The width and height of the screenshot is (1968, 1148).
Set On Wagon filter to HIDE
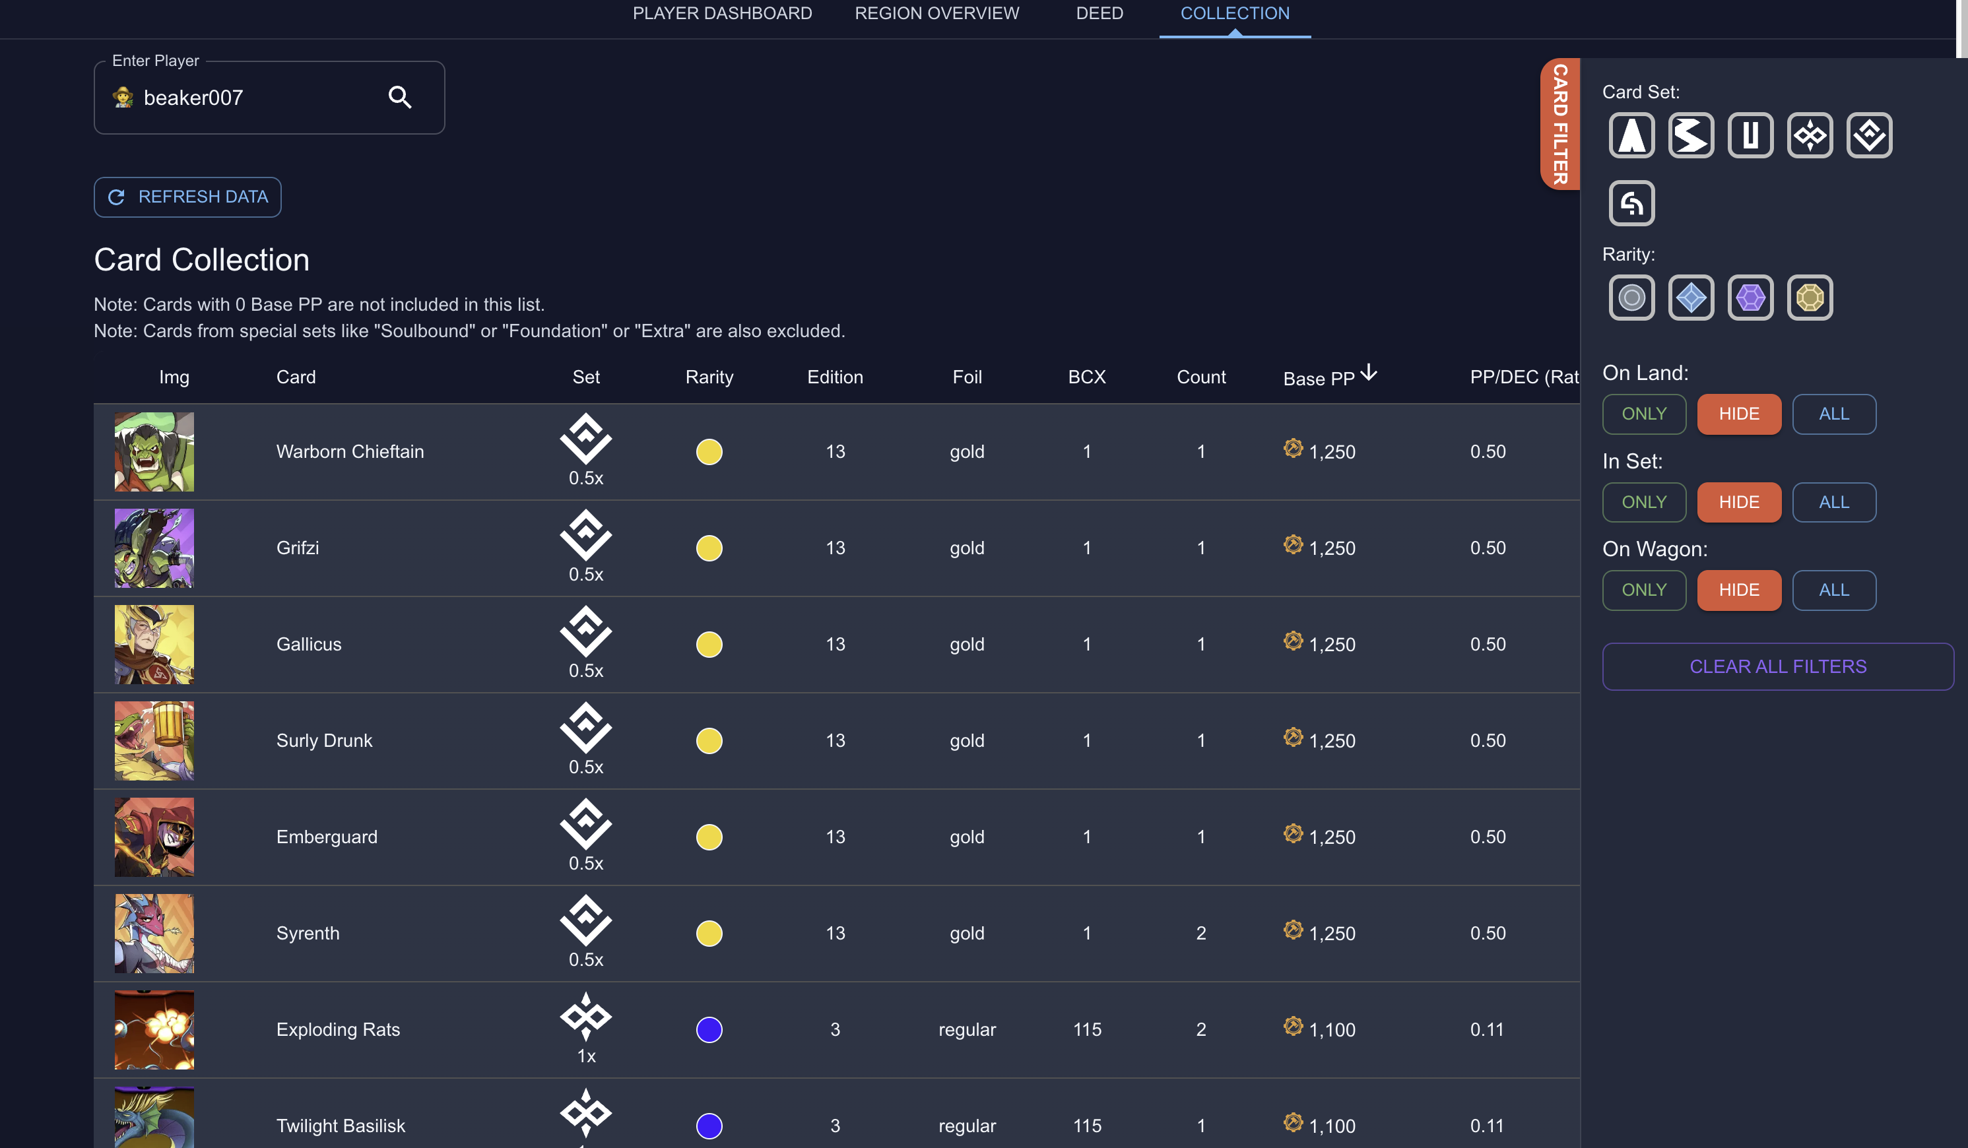(1738, 590)
